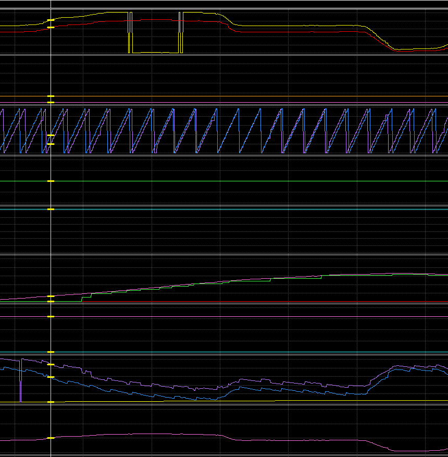
Task: Select marker on rising pink trace above green
Action: [x=51, y=296]
